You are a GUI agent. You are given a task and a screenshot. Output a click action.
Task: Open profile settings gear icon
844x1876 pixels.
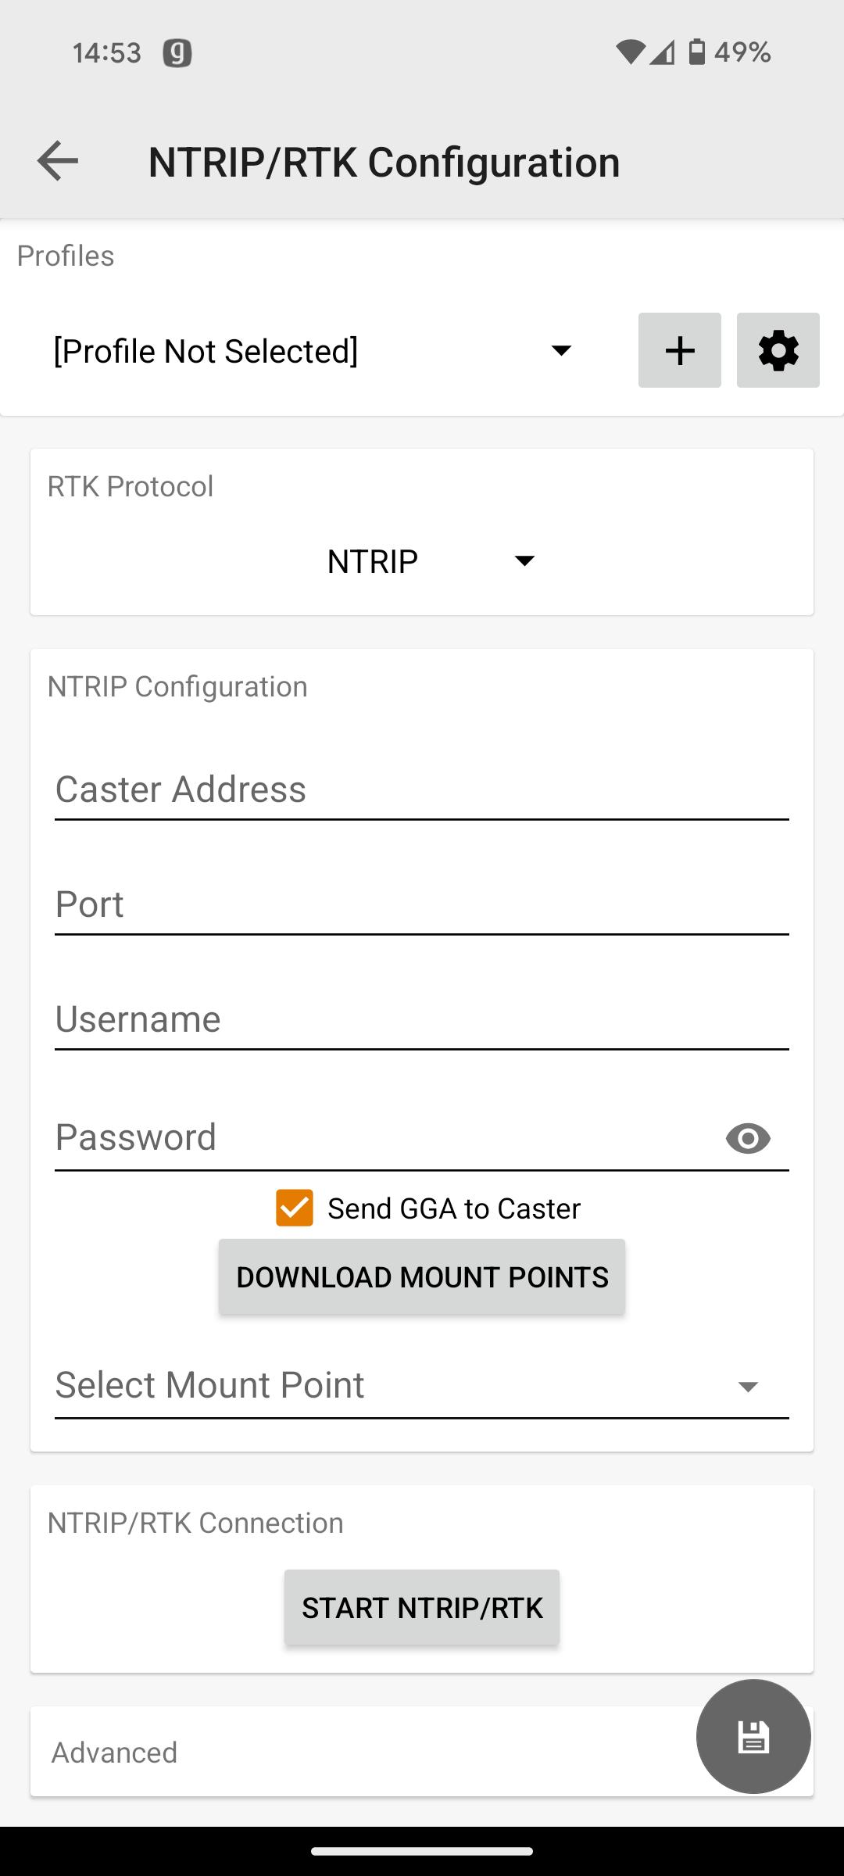(x=778, y=350)
